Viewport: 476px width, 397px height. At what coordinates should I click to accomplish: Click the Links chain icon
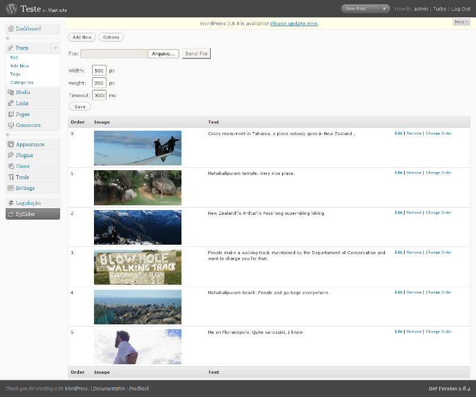11,104
